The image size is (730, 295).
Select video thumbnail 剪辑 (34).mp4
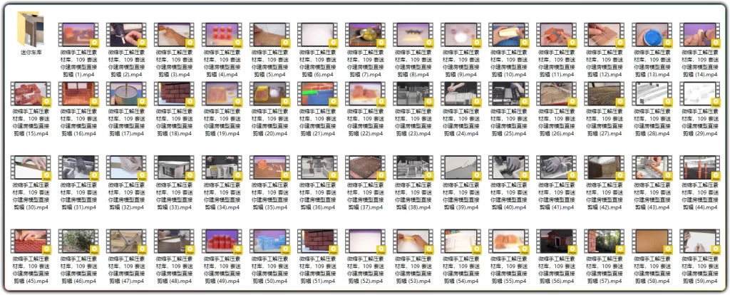pos(222,168)
